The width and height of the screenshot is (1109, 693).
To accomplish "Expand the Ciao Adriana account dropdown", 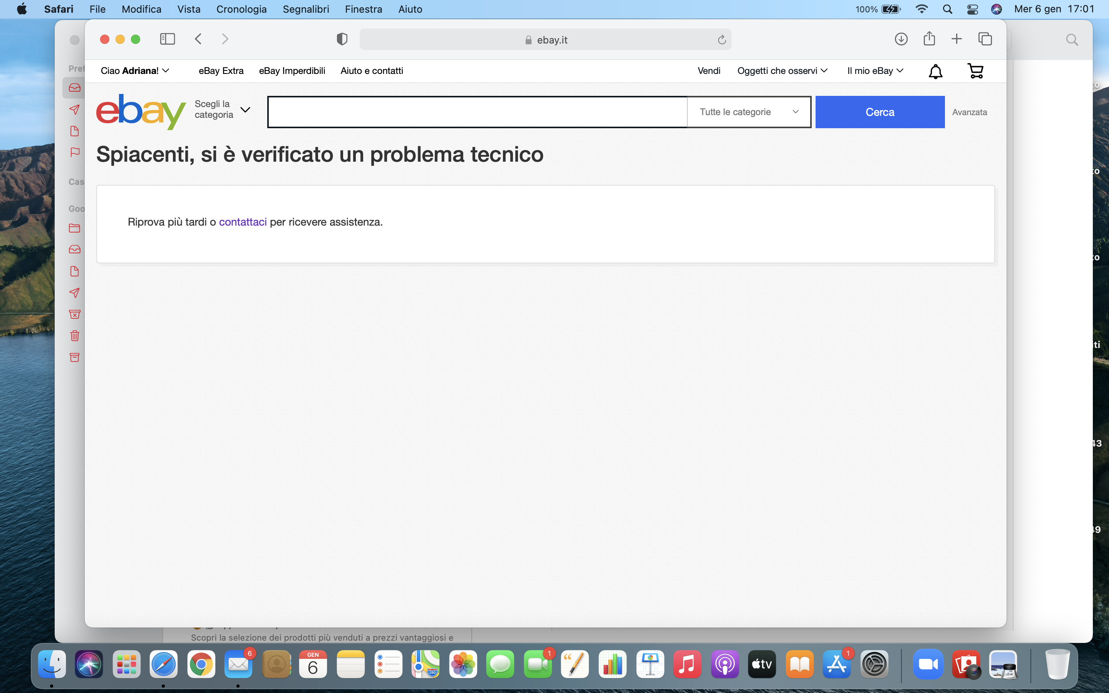I will [x=135, y=70].
